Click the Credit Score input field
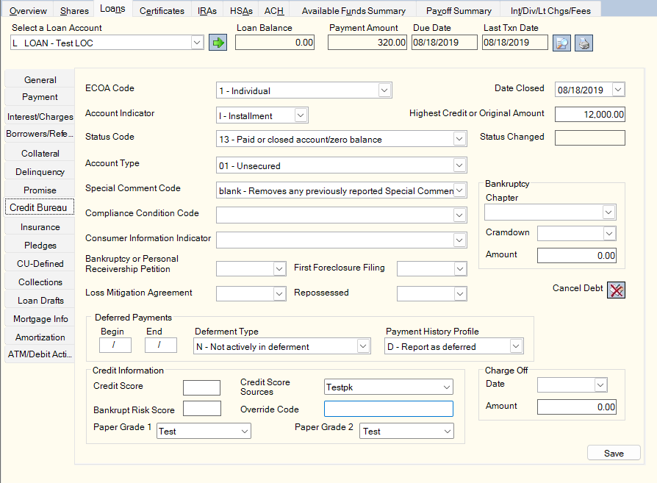657x483 pixels. [201, 387]
